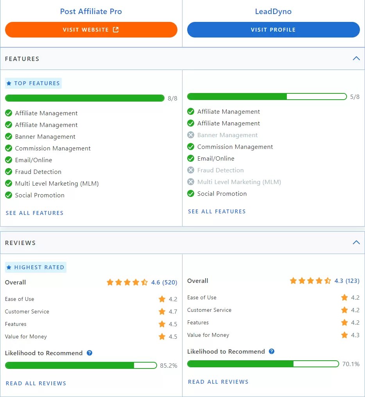
Task: Click LeadDyno Social Promotion green checkmark
Action: tap(191, 193)
